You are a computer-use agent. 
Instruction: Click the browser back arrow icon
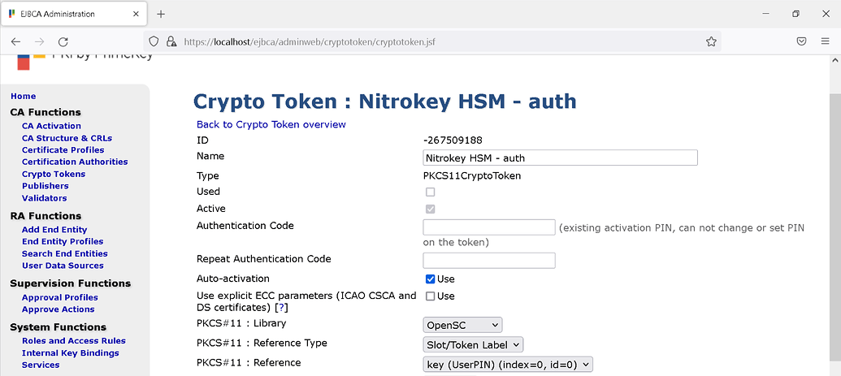(x=15, y=42)
